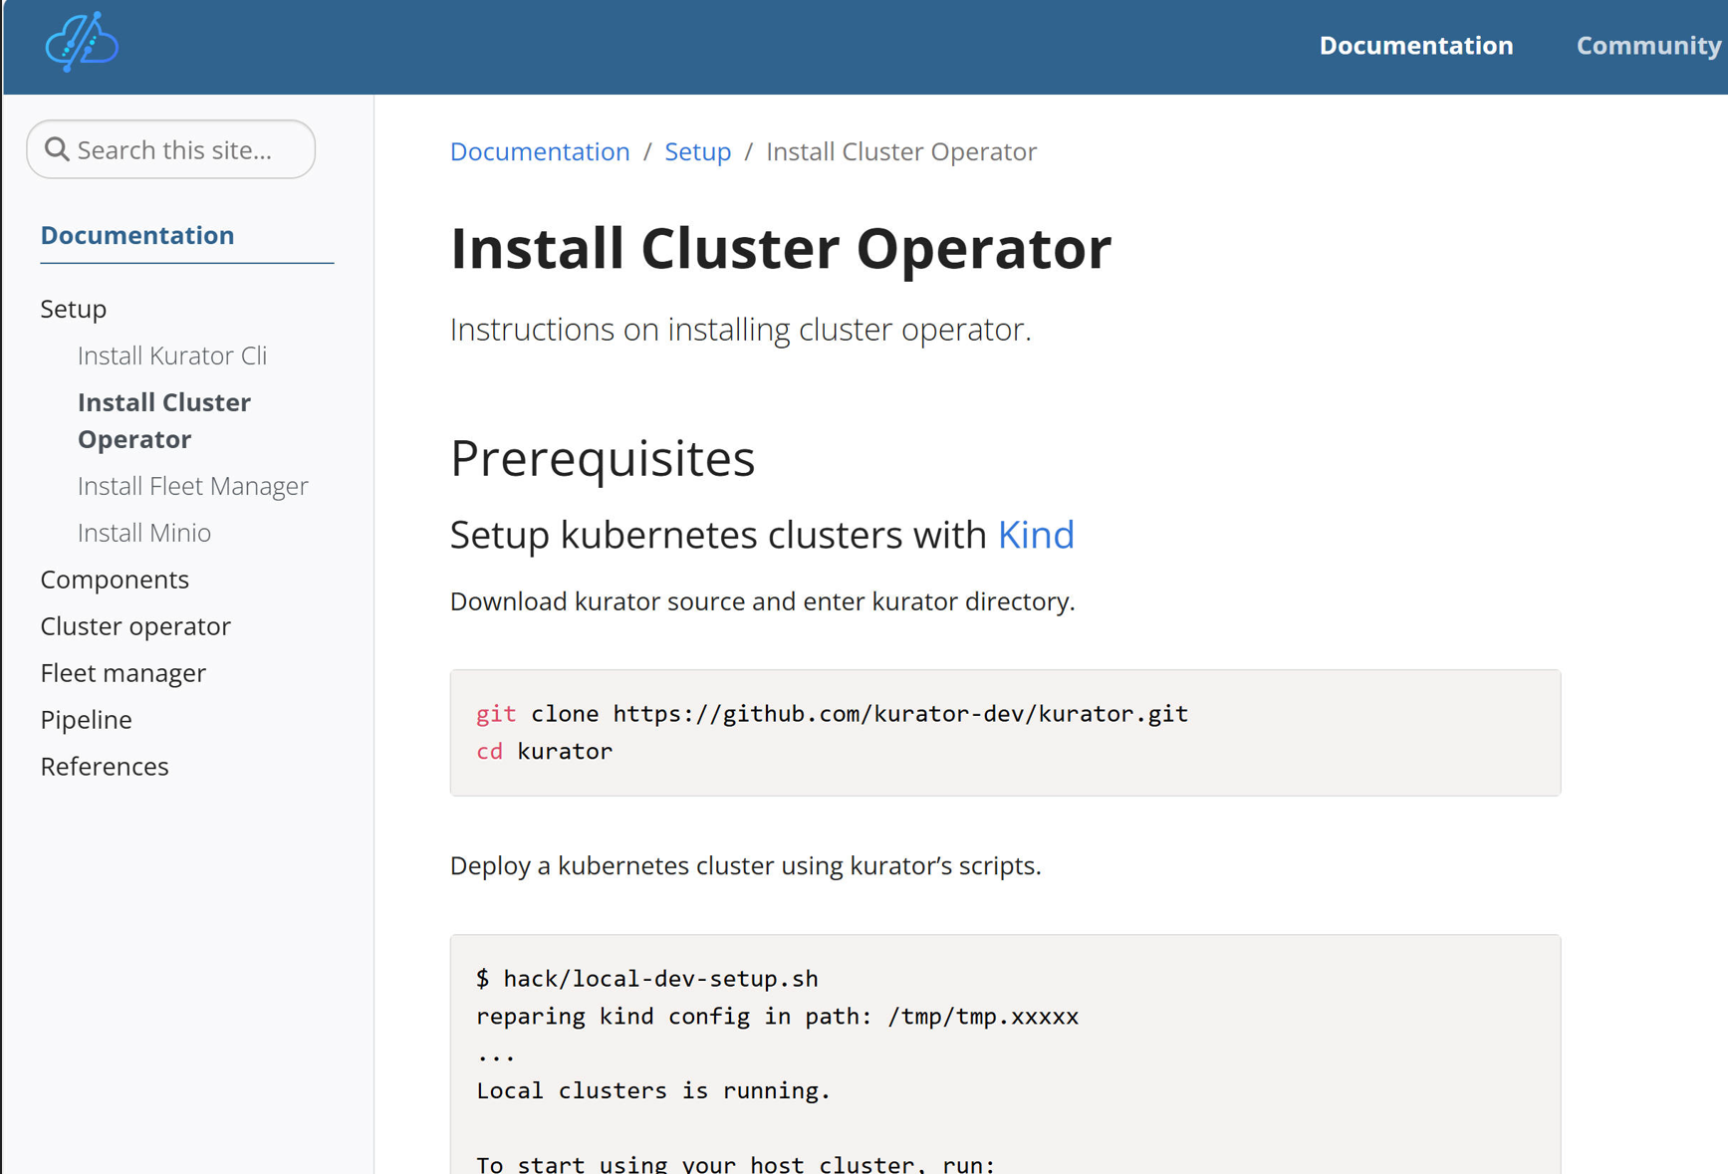Open Install Kurator Cli page
The image size is (1728, 1174).
172,355
